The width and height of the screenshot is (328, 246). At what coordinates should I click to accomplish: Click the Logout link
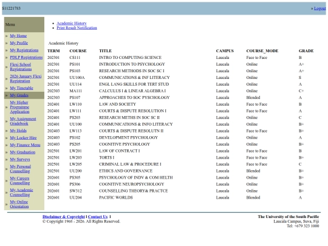320,9
